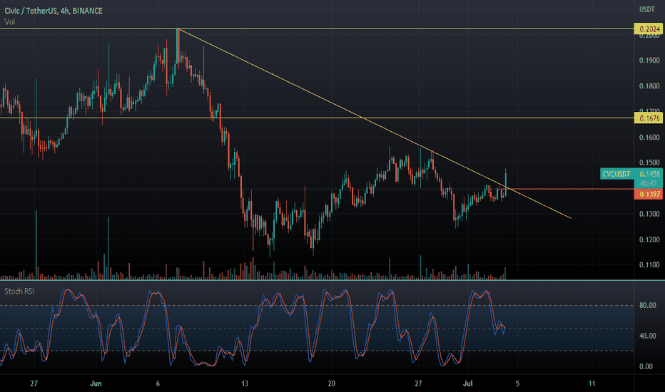The height and width of the screenshot is (392, 665).
Task: Click the Jun date label
Action: point(96,383)
